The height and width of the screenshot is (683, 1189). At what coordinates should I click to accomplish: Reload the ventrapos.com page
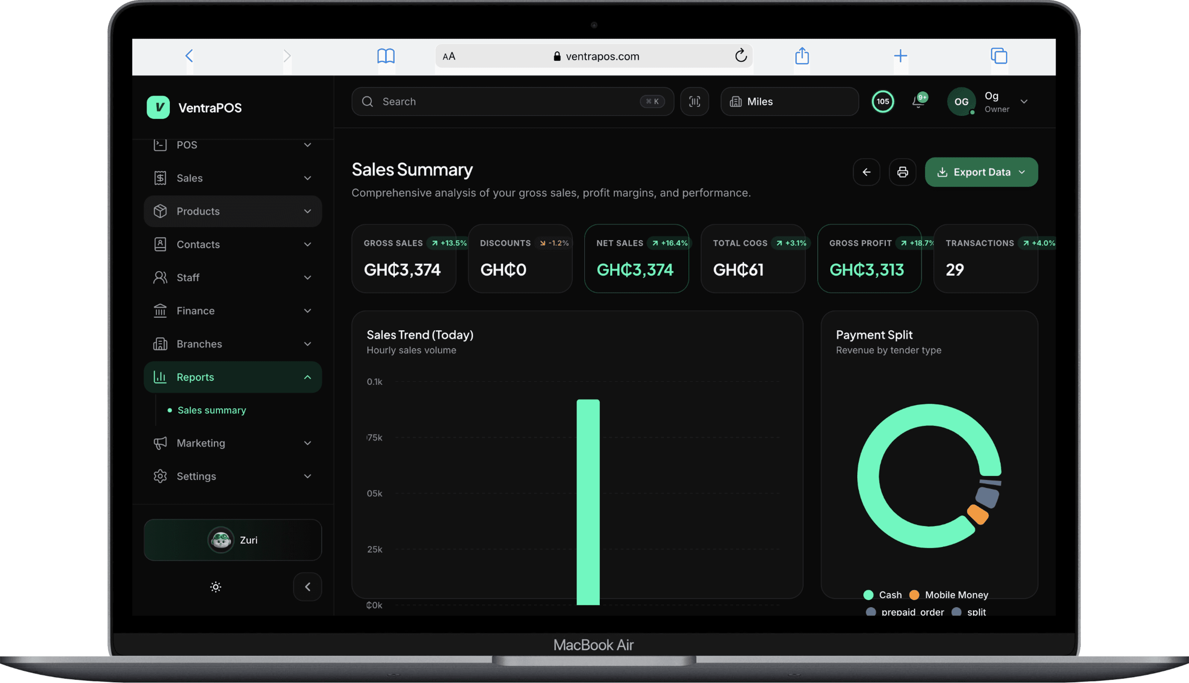pyautogui.click(x=740, y=56)
